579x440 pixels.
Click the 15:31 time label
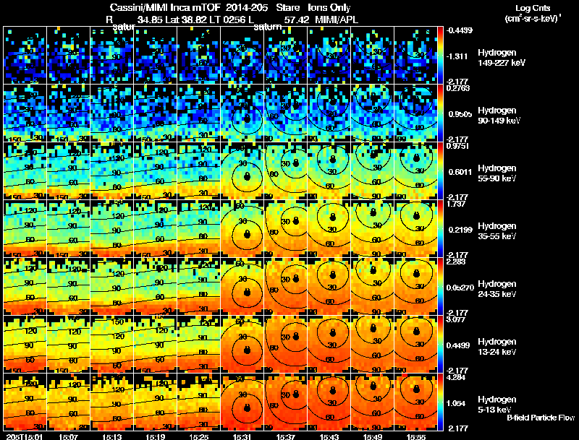242,436
